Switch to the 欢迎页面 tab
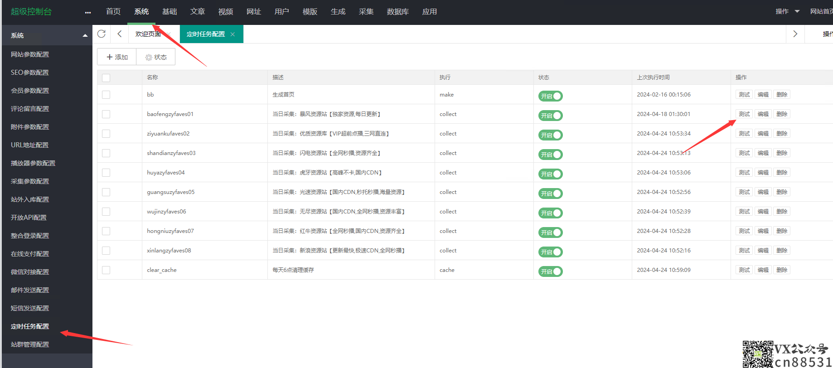Image resolution: width=833 pixels, height=368 pixels. (148, 34)
